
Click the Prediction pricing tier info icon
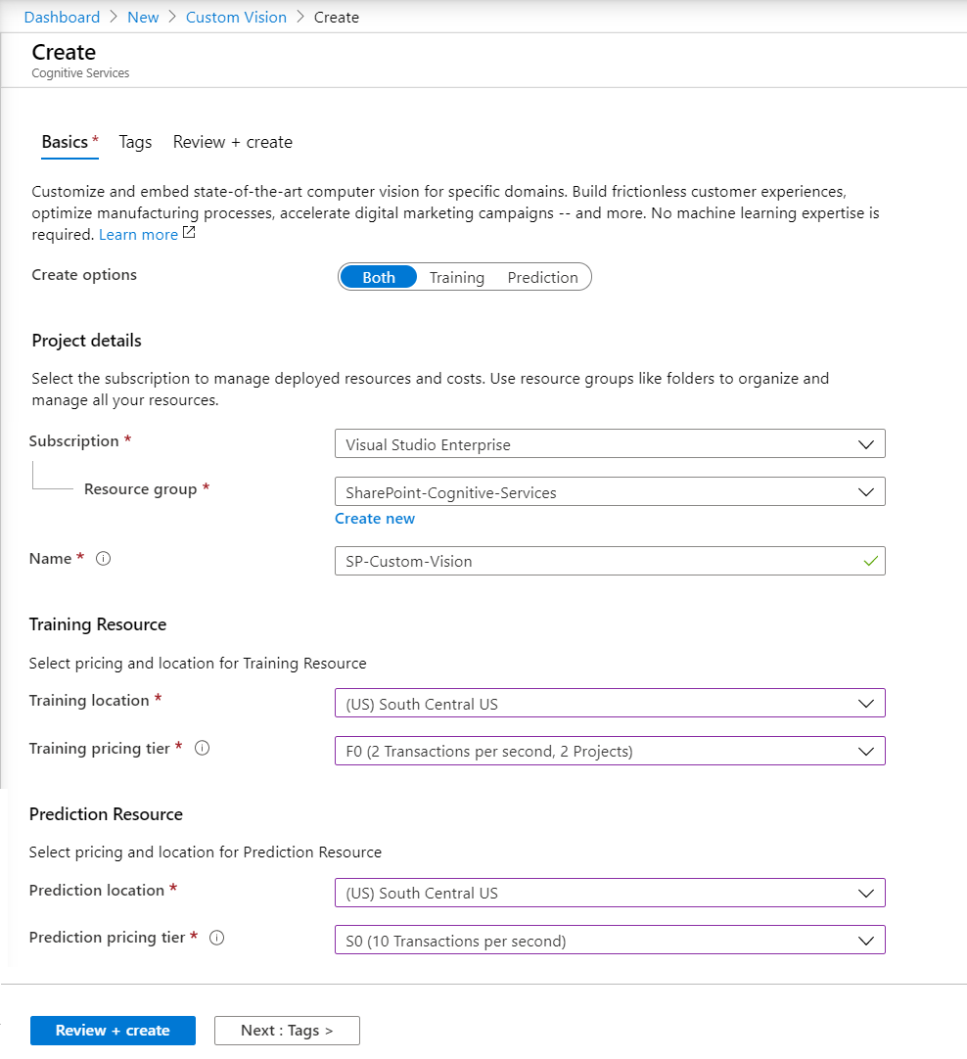tap(217, 938)
